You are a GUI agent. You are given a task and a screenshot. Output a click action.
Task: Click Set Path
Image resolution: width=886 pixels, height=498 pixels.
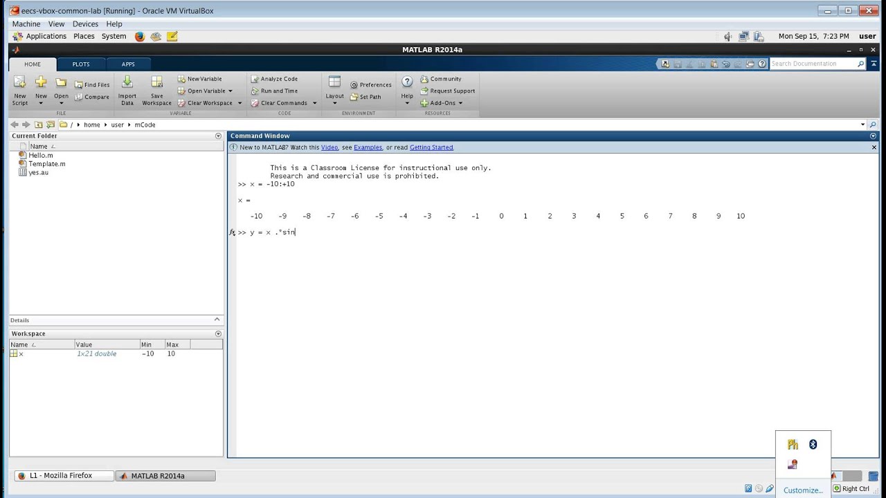click(365, 97)
